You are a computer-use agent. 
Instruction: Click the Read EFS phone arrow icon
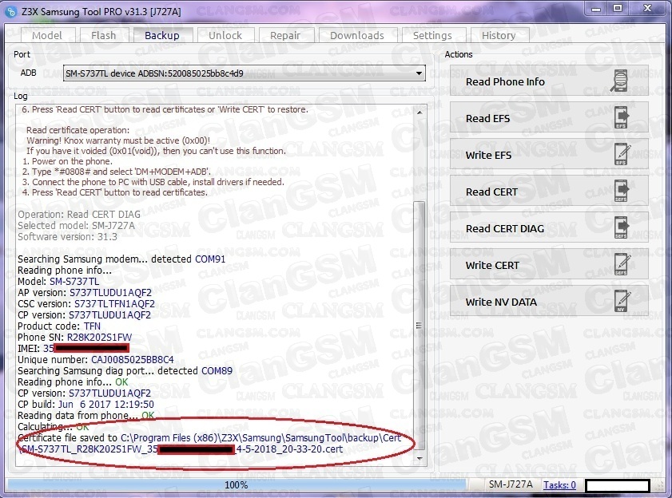point(622,118)
